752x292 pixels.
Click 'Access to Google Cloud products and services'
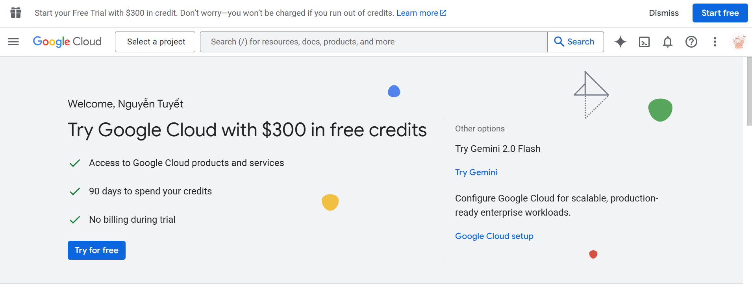tap(186, 163)
